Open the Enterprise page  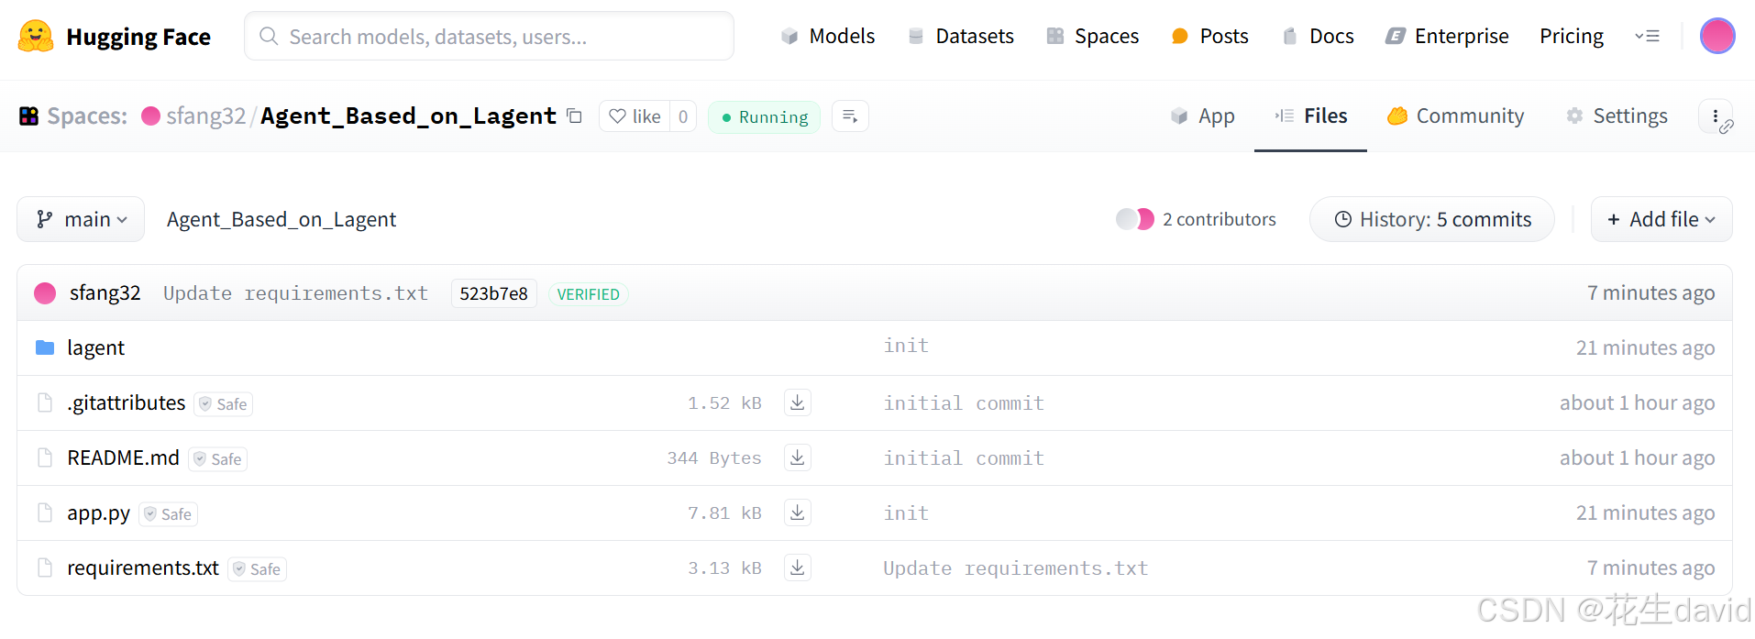click(1447, 37)
